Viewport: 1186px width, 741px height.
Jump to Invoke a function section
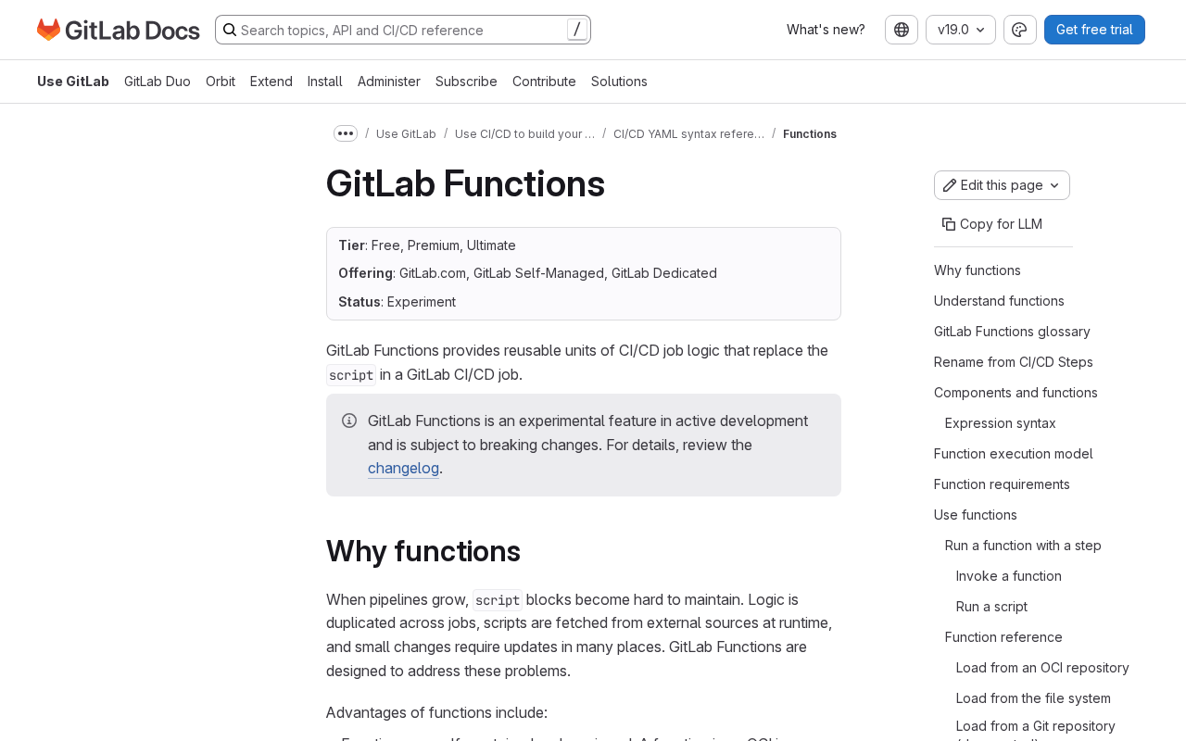[1009, 576]
